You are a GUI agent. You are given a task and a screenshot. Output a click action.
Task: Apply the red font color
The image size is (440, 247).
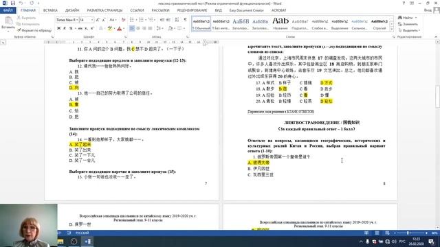pos(119,28)
